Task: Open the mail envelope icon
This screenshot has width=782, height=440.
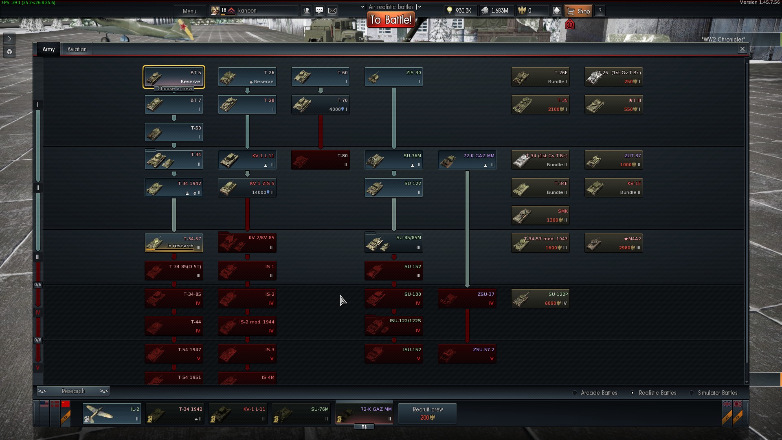Action: [332, 11]
